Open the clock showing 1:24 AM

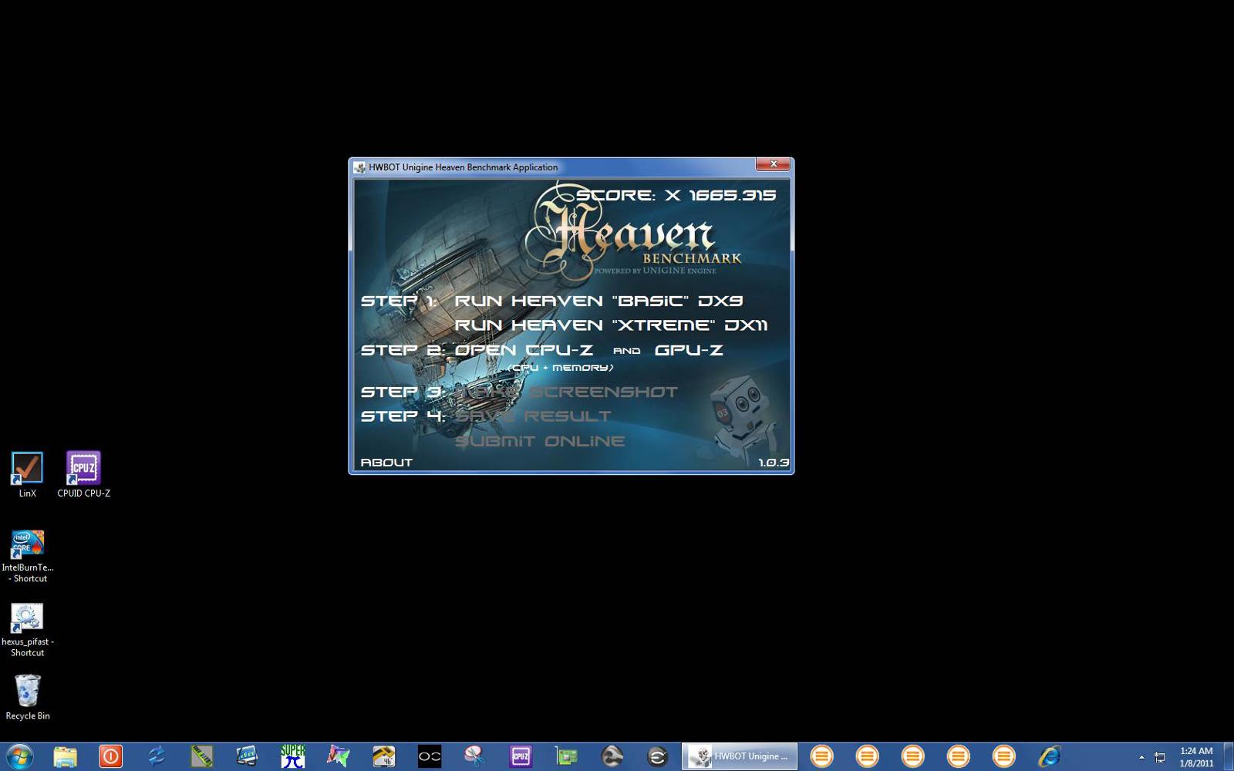(1196, 756)
